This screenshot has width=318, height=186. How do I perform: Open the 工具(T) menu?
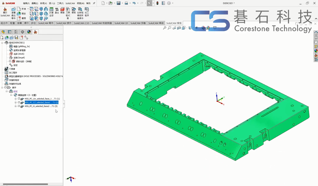60,3
